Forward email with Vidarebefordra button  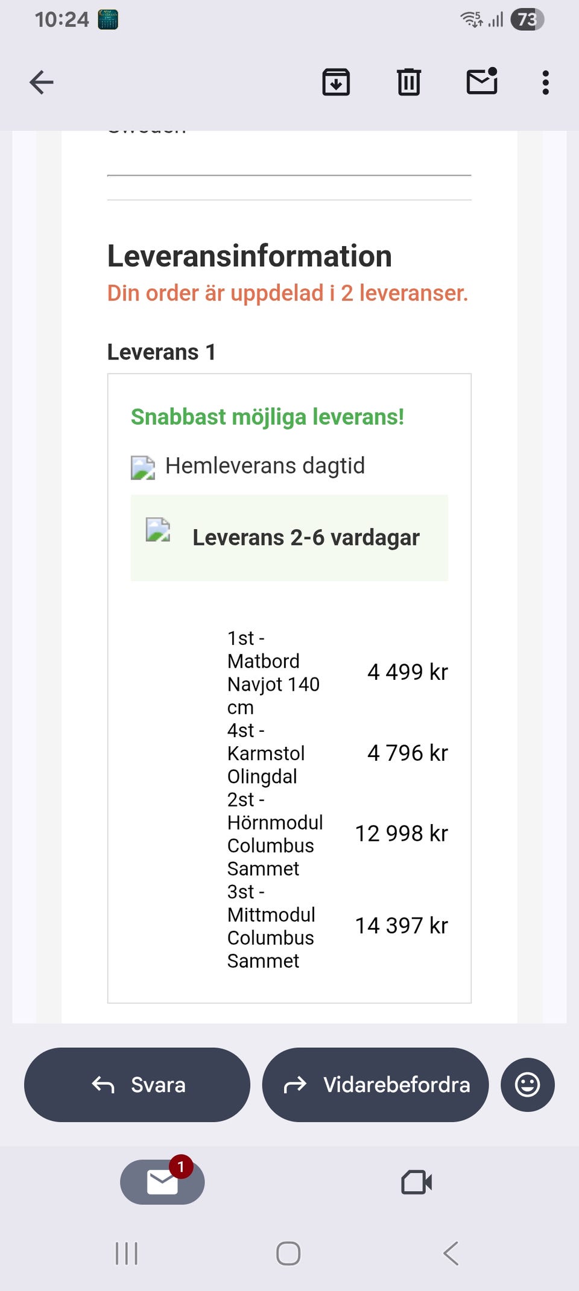[x=375, y=1085]
